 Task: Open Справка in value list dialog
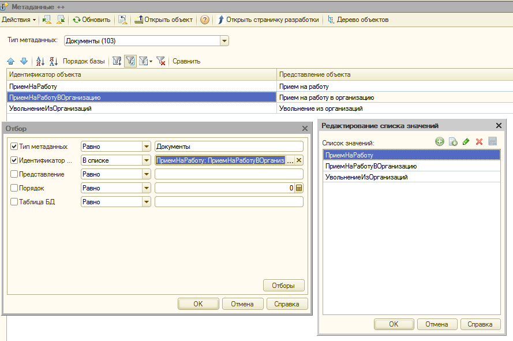coord(480,324)
